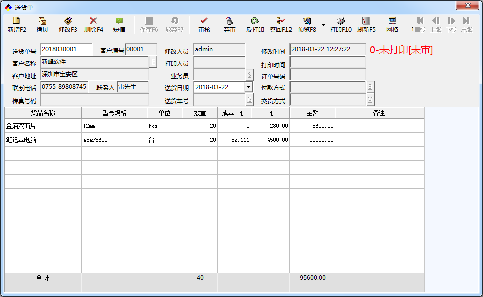The height and width of the screenshot is (297, 483).
Task: Click the acer3609 model cell
Action: (x=114, y=140)
